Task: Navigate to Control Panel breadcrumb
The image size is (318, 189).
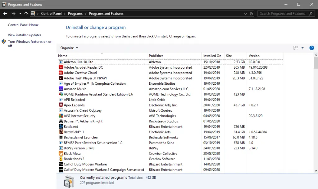Action: (51, 14)
